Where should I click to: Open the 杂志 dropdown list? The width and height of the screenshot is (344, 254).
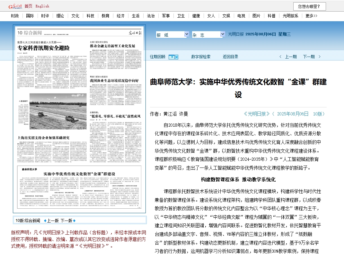click(x=223, y=34)
